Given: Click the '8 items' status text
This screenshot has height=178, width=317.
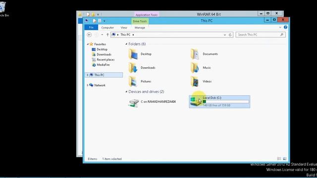Looking at the screenshot, I should click(x=93, y=159).
